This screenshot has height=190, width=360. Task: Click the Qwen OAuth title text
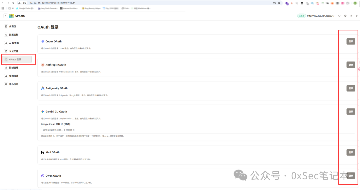53,176
